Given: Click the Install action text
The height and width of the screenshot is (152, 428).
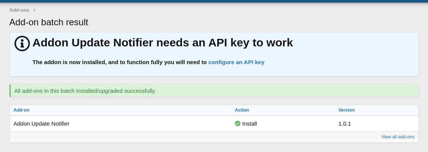Looking at the screenshot, I should tap(249, 123).
